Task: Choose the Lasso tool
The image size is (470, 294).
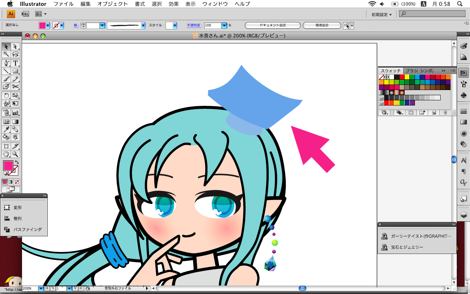Action: click(15, 54)
